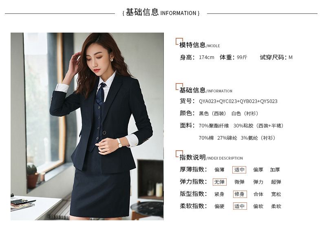Choose 超弹 in elasticity index
322x226 pixels.
[276, 182]
